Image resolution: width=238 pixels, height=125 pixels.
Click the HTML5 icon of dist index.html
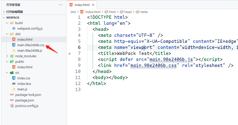coord(14,39)
